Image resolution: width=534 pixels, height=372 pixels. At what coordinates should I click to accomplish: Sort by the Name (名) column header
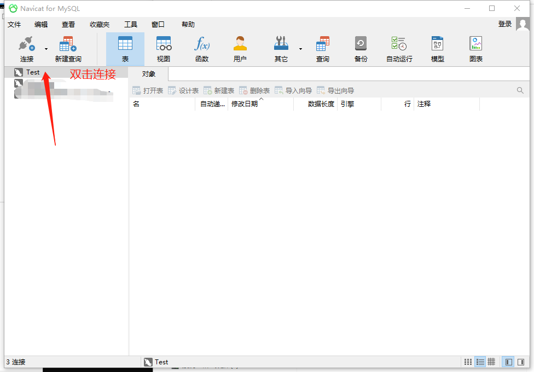(162, 104)
